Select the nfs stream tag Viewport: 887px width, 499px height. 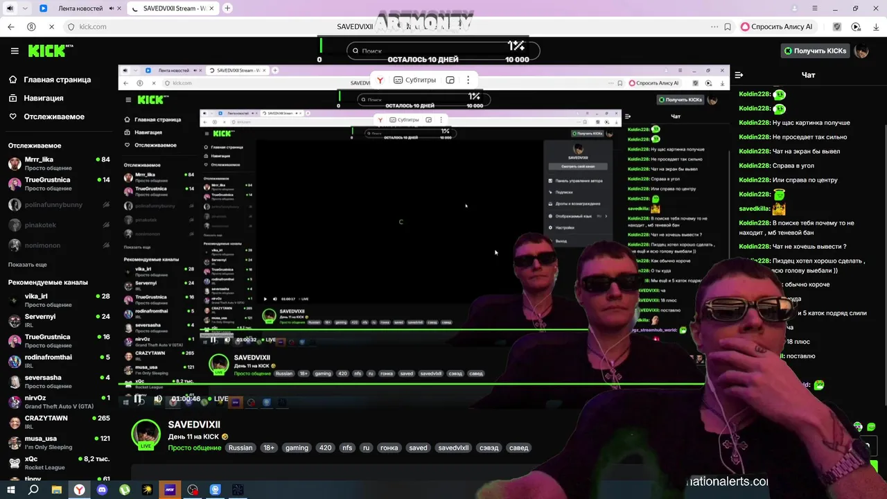click(347, 448)
